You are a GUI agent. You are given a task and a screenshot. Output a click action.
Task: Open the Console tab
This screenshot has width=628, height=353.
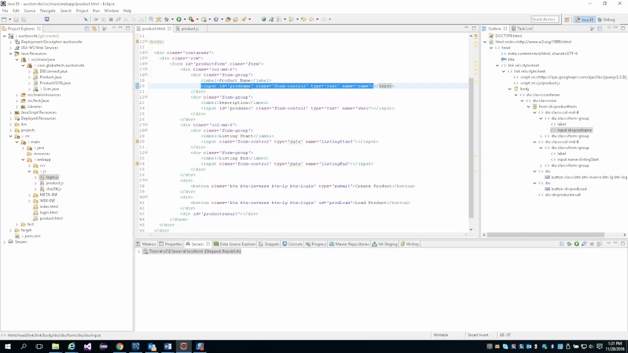click(x=292, y=244)
